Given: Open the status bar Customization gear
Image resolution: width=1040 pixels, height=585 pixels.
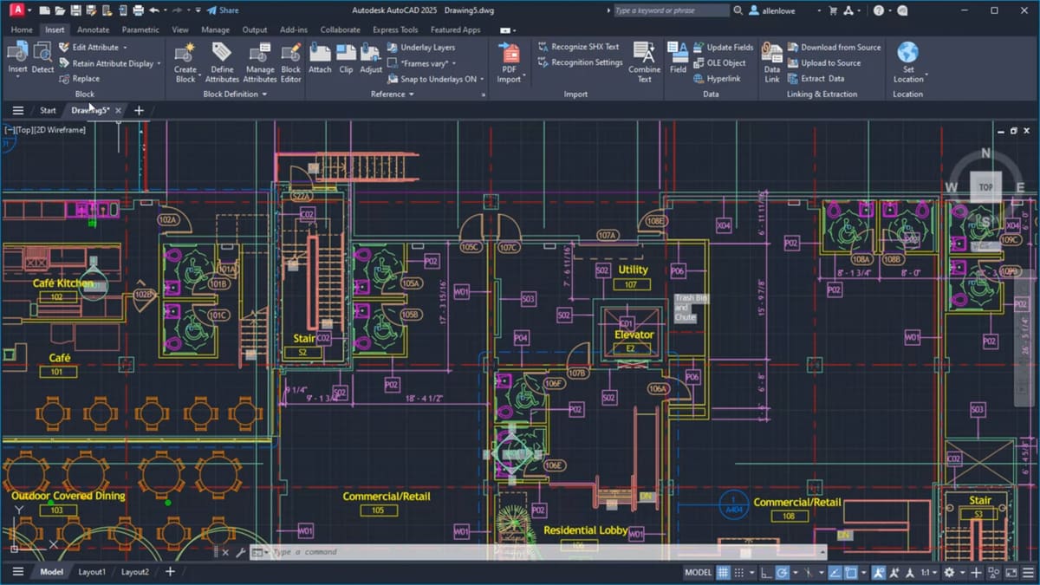Looking at the screenshot, I should point(951,572).
